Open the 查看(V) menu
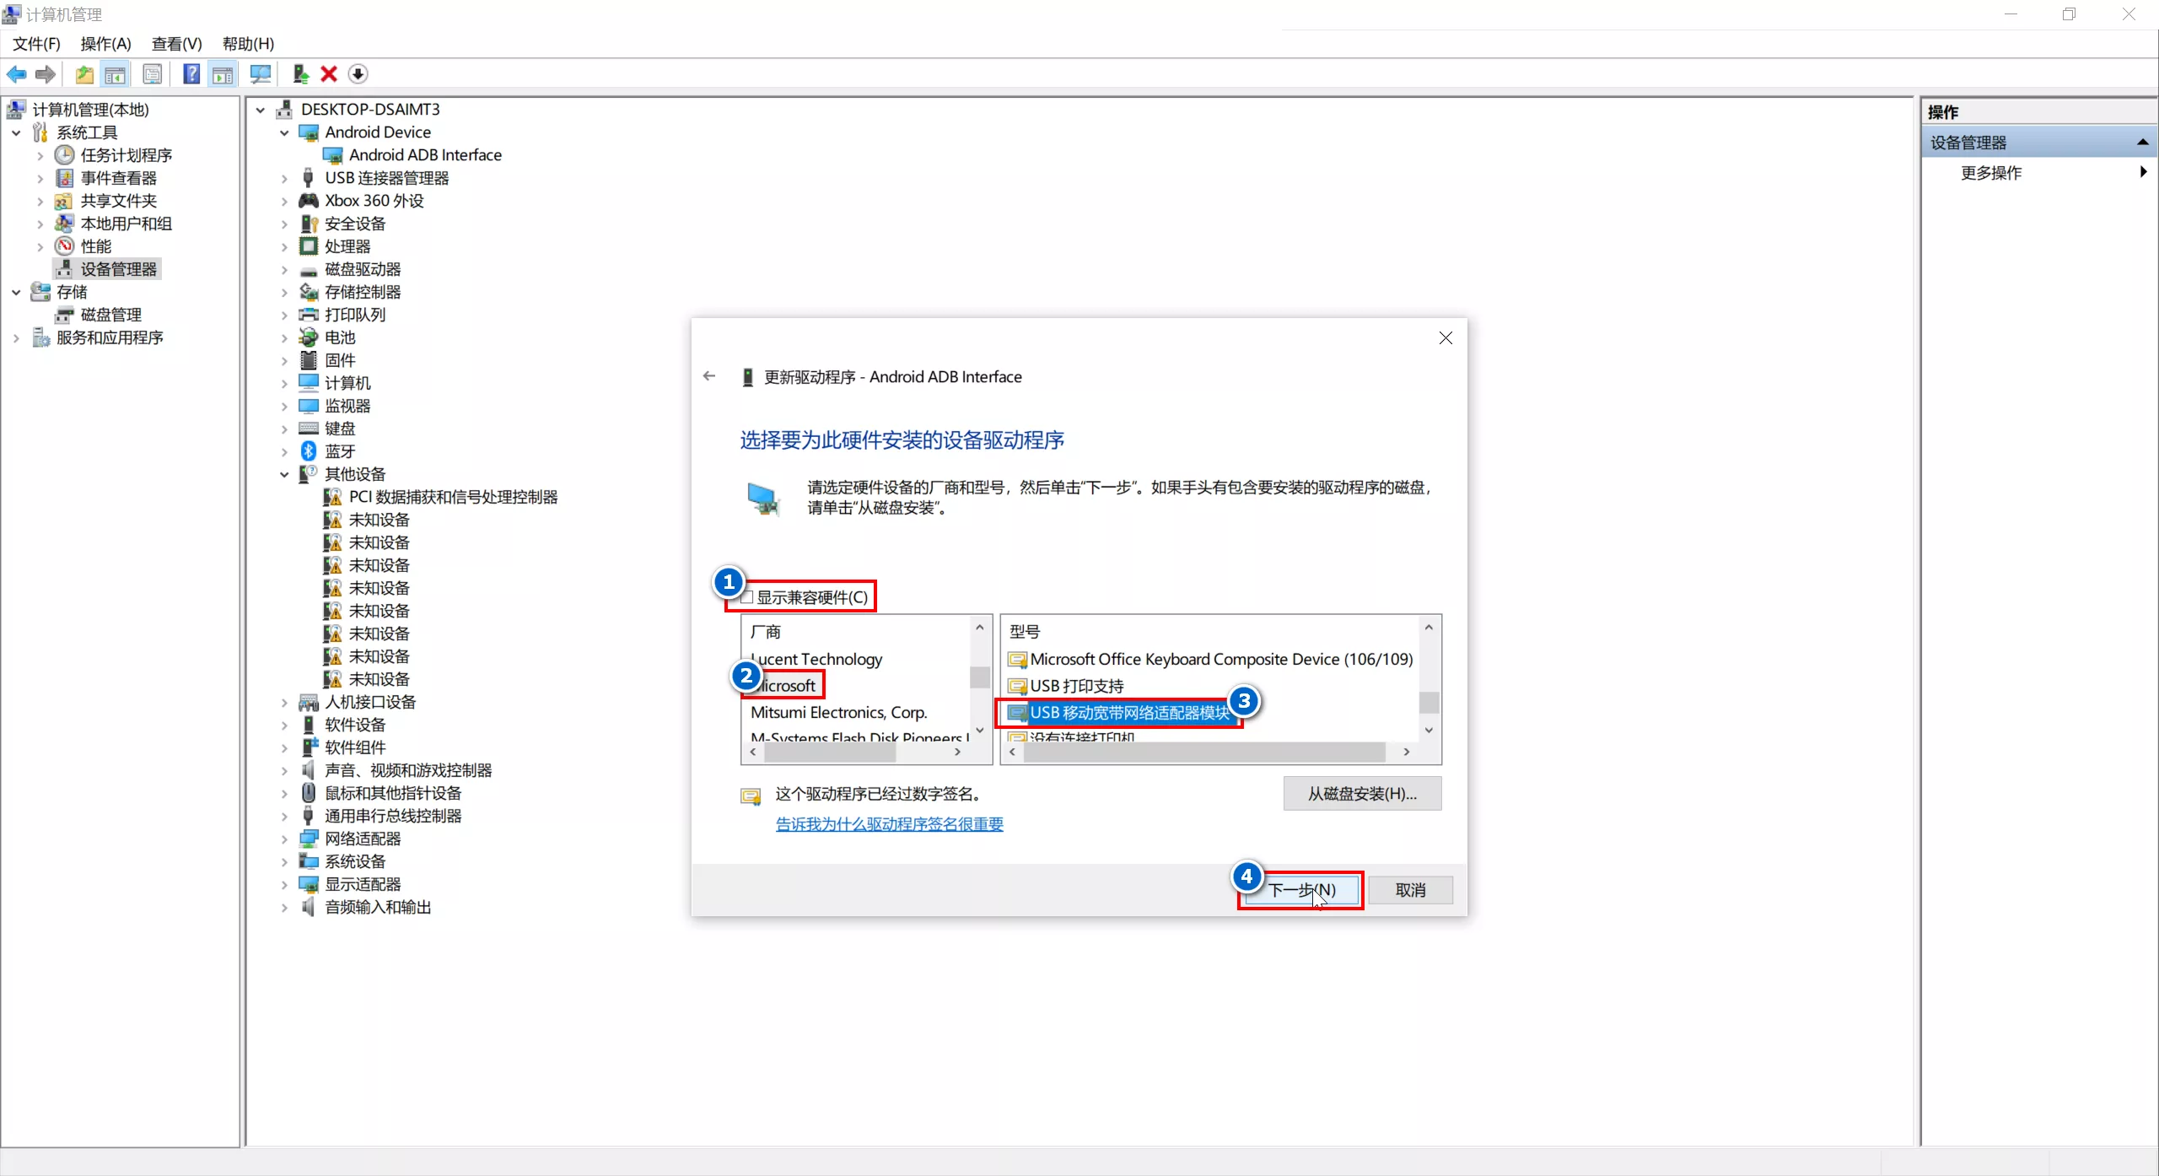The image size is (2159, 1176). coord(176,44)
